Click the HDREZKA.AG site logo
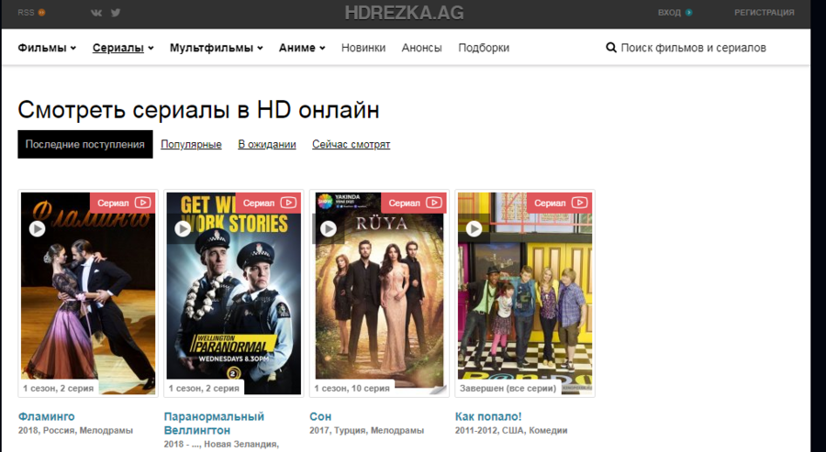 (x=405, y=13)
